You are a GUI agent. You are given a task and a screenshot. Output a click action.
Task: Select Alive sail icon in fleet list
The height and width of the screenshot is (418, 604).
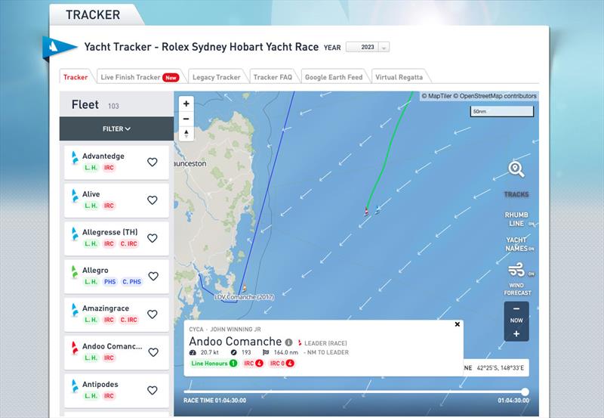[75, 196]
